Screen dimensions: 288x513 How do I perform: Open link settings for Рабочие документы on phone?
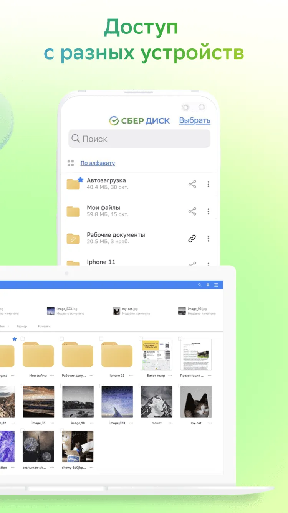(x=192, y=239)
